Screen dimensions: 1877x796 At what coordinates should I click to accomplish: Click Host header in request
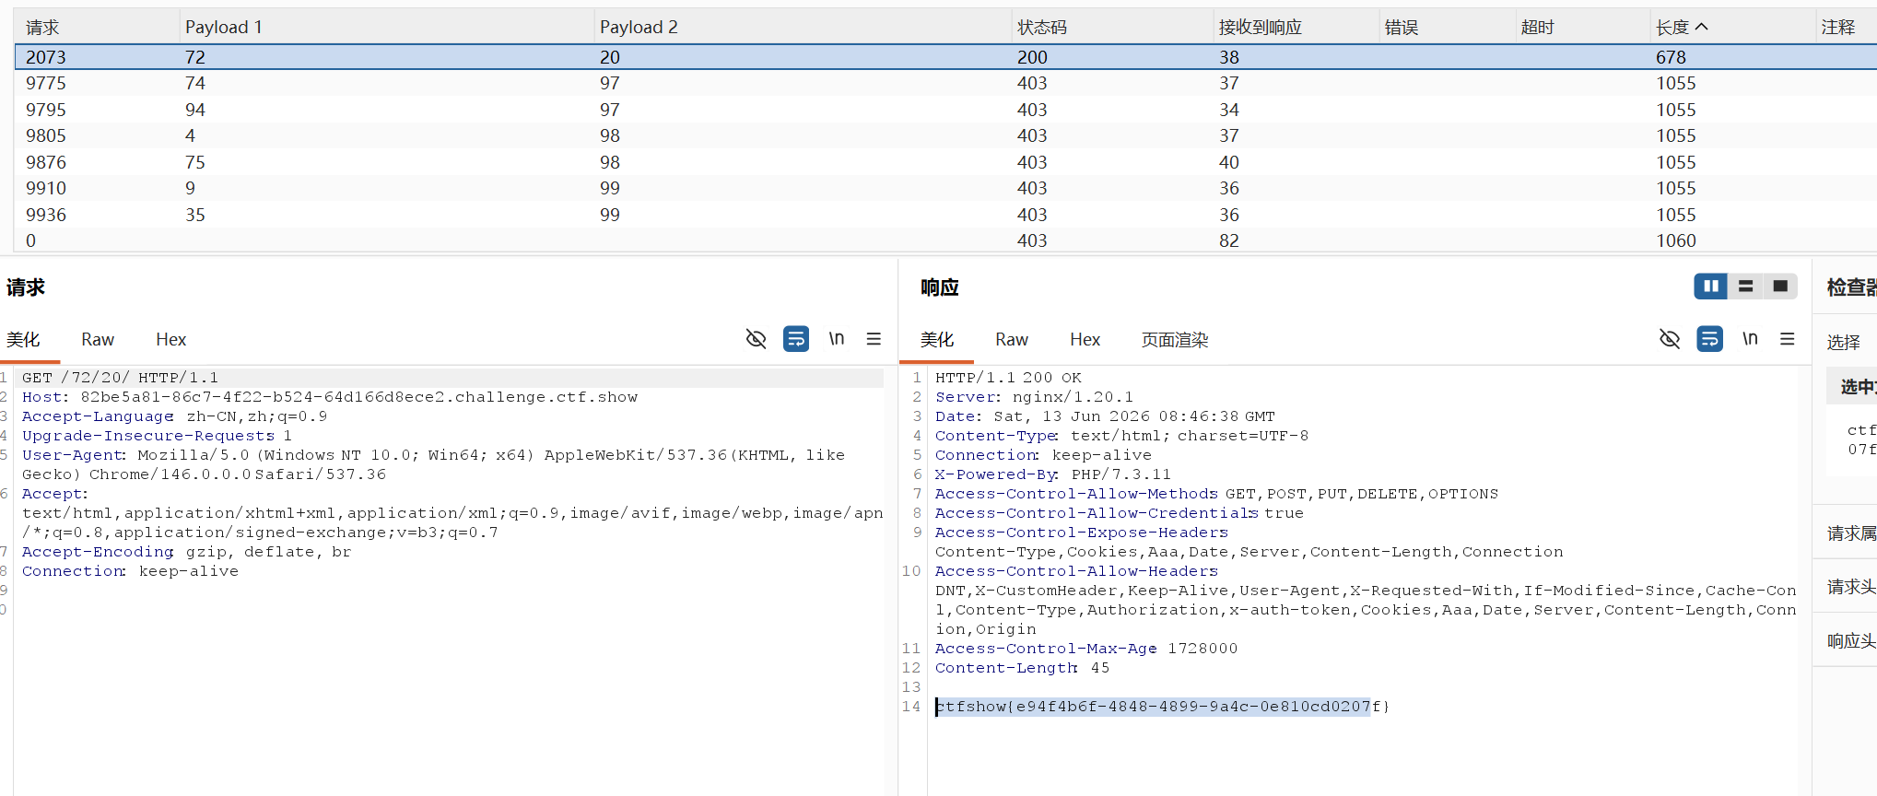330,397
